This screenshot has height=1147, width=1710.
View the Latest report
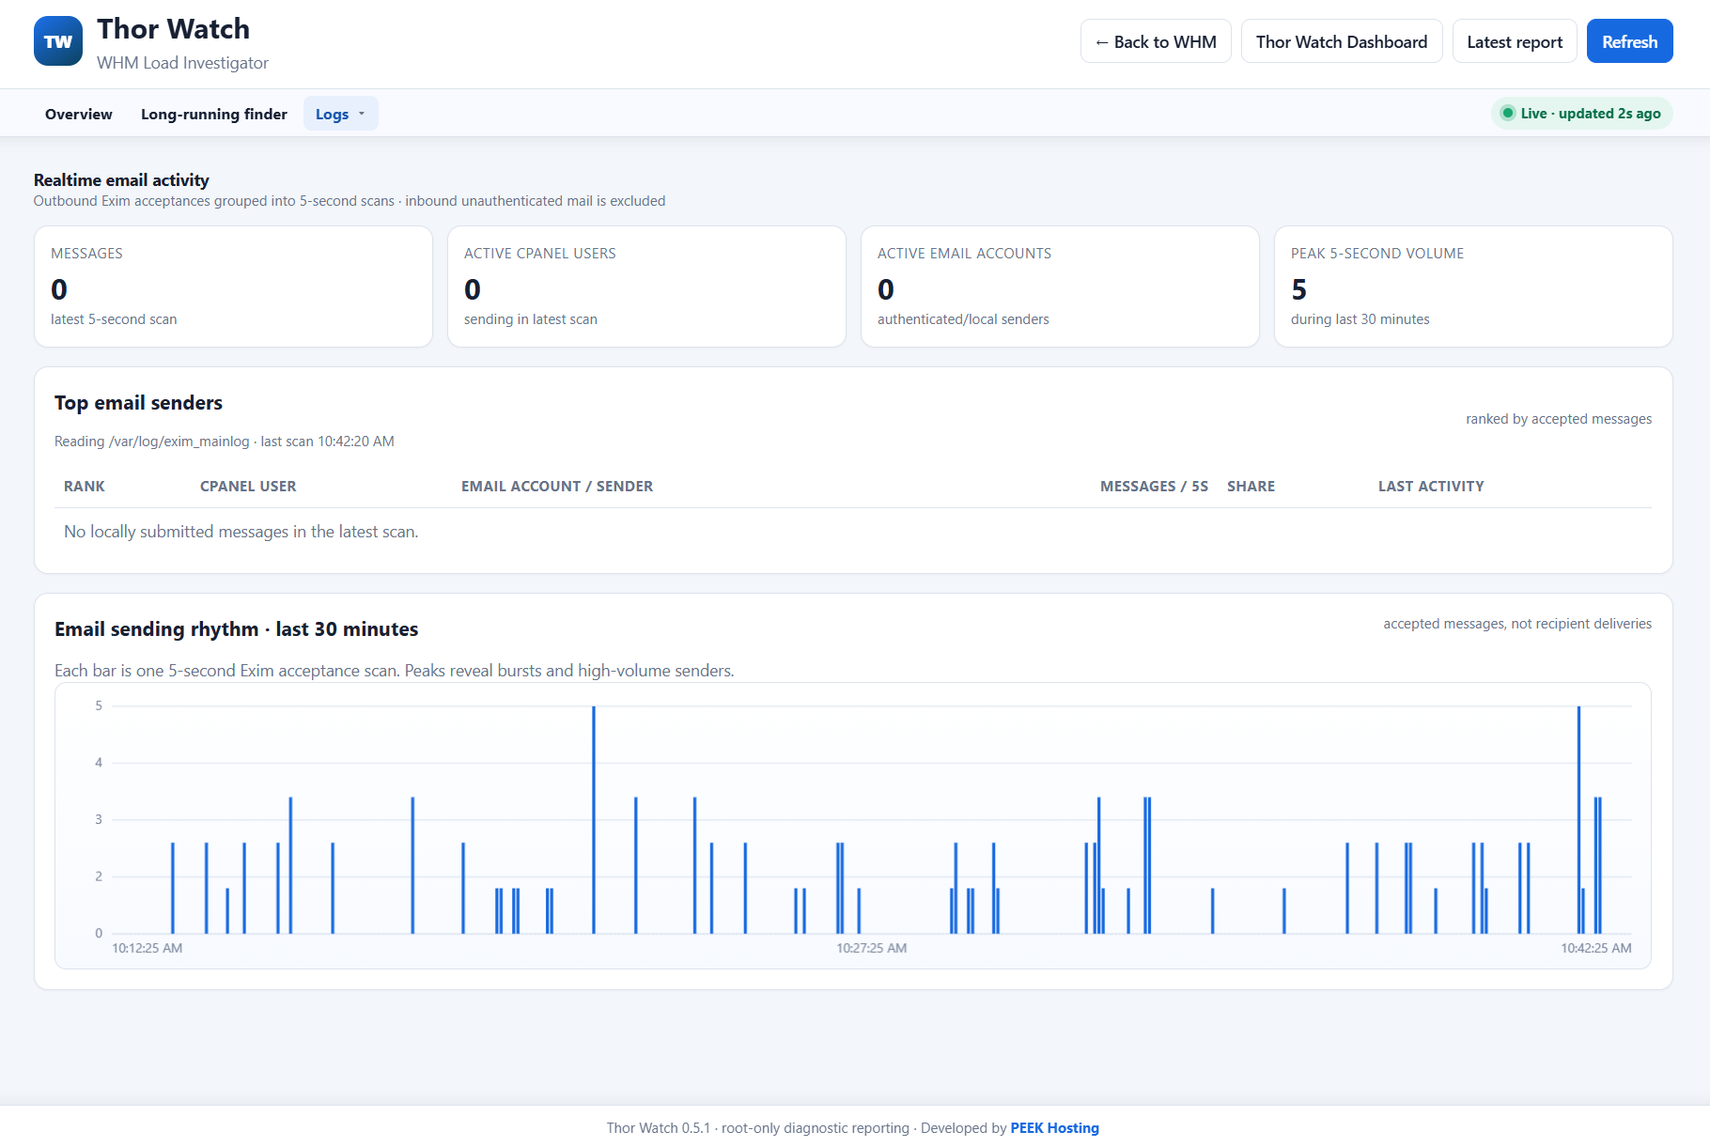coord(1515,41)
